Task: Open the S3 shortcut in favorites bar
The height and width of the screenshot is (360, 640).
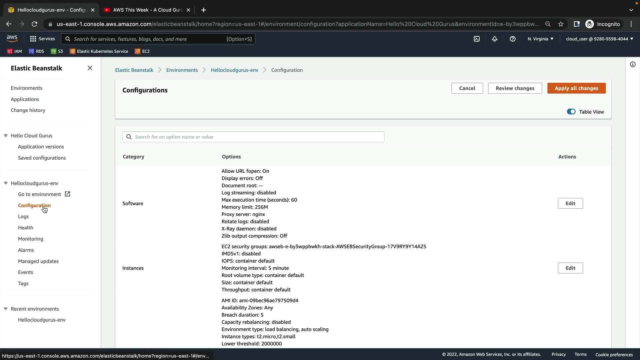Action: click(57, 51)
